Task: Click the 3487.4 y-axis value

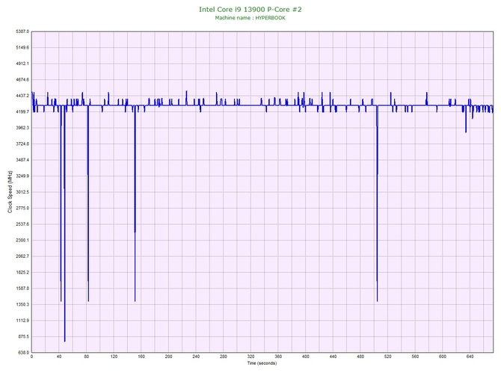Action: point(22,160)
